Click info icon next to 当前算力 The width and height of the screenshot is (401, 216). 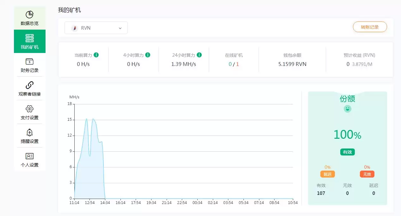pyautogui.click(x=96, y=55)
